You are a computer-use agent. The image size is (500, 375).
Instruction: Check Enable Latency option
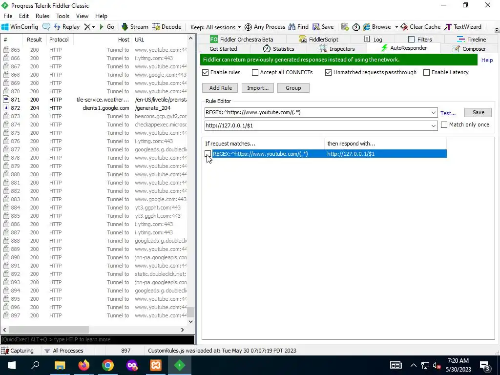click(x=426, y=72)
